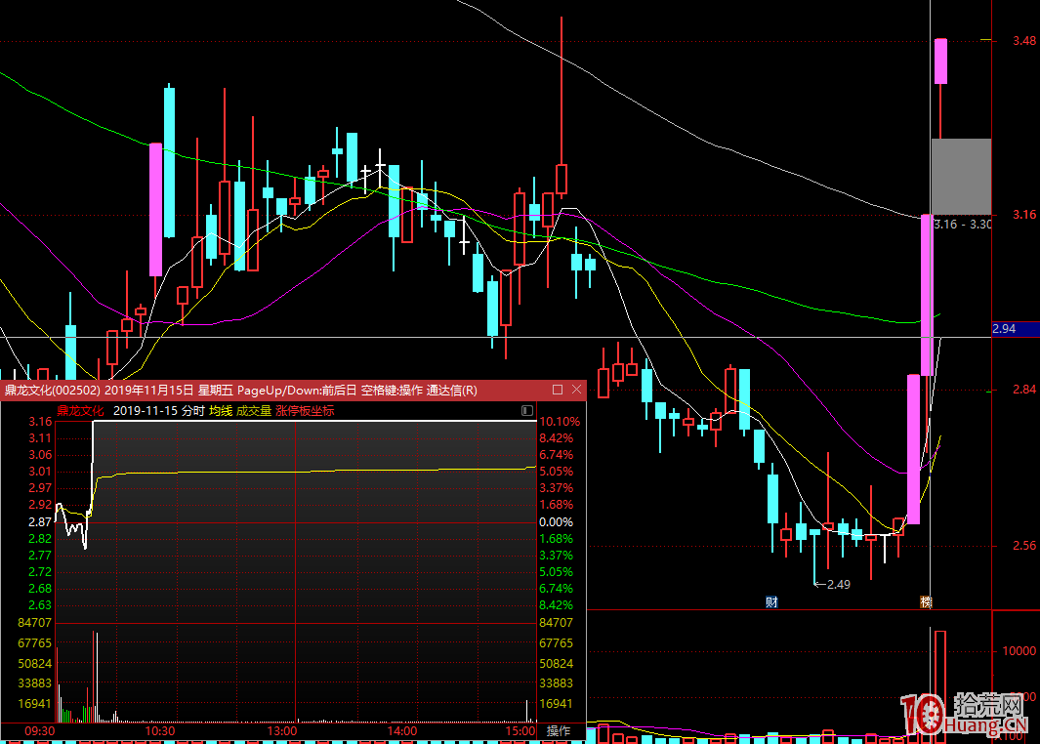Click the 2019-11-15 分时 label
The image size is (1040, 744).
click(x=158, y=411)
